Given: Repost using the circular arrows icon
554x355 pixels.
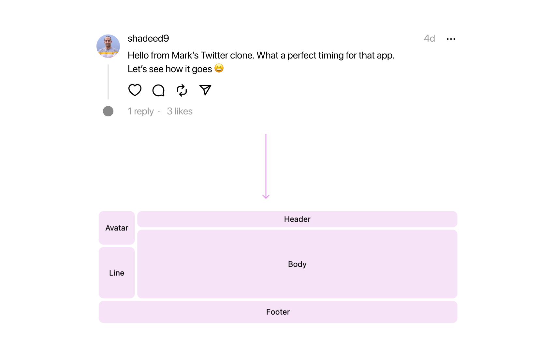Looking at the screenshot, I should (x=182, y=90).
